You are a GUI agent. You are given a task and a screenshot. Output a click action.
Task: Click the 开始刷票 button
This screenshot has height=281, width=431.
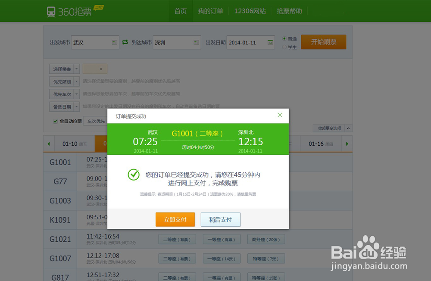pos(324,42)
